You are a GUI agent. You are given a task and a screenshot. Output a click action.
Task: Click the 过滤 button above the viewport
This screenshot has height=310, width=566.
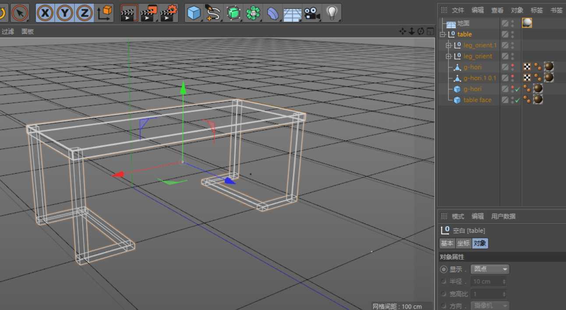(x=7, y=31)
